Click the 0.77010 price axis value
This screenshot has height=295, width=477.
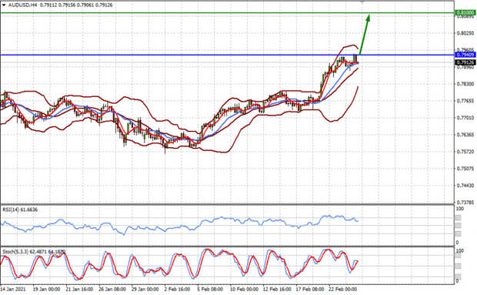tap(465, 118)
